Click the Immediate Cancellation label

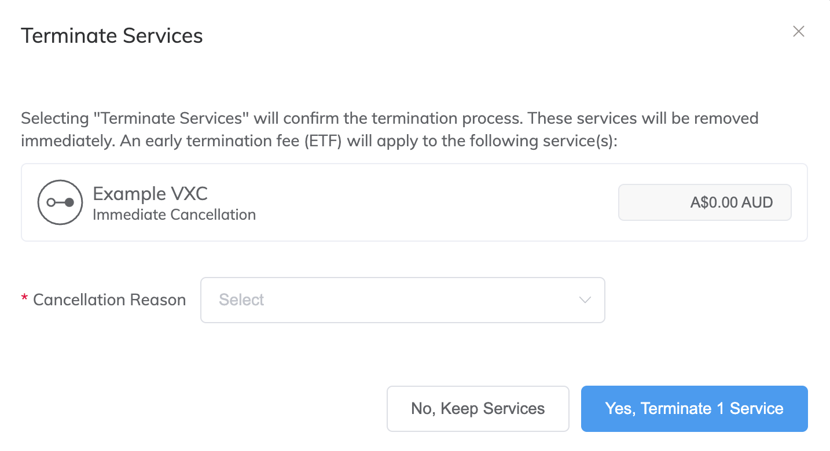[x=174, y=215]
